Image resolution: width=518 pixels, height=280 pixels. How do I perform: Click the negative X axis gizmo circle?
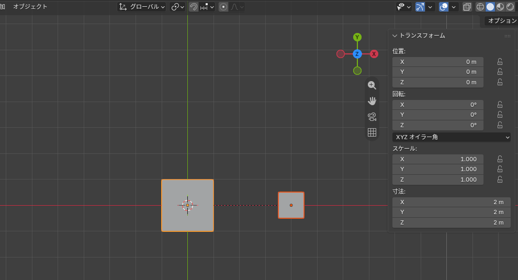[341, 54]
